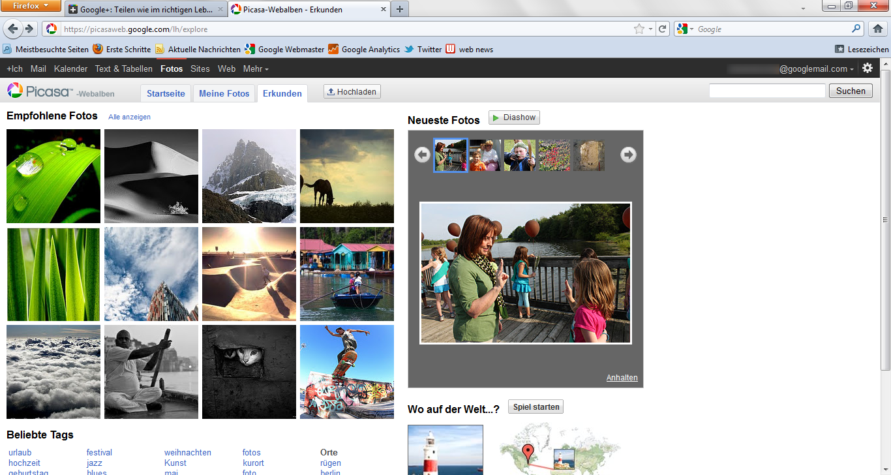Bookmark page using the star icon

[x=639, y=29]
